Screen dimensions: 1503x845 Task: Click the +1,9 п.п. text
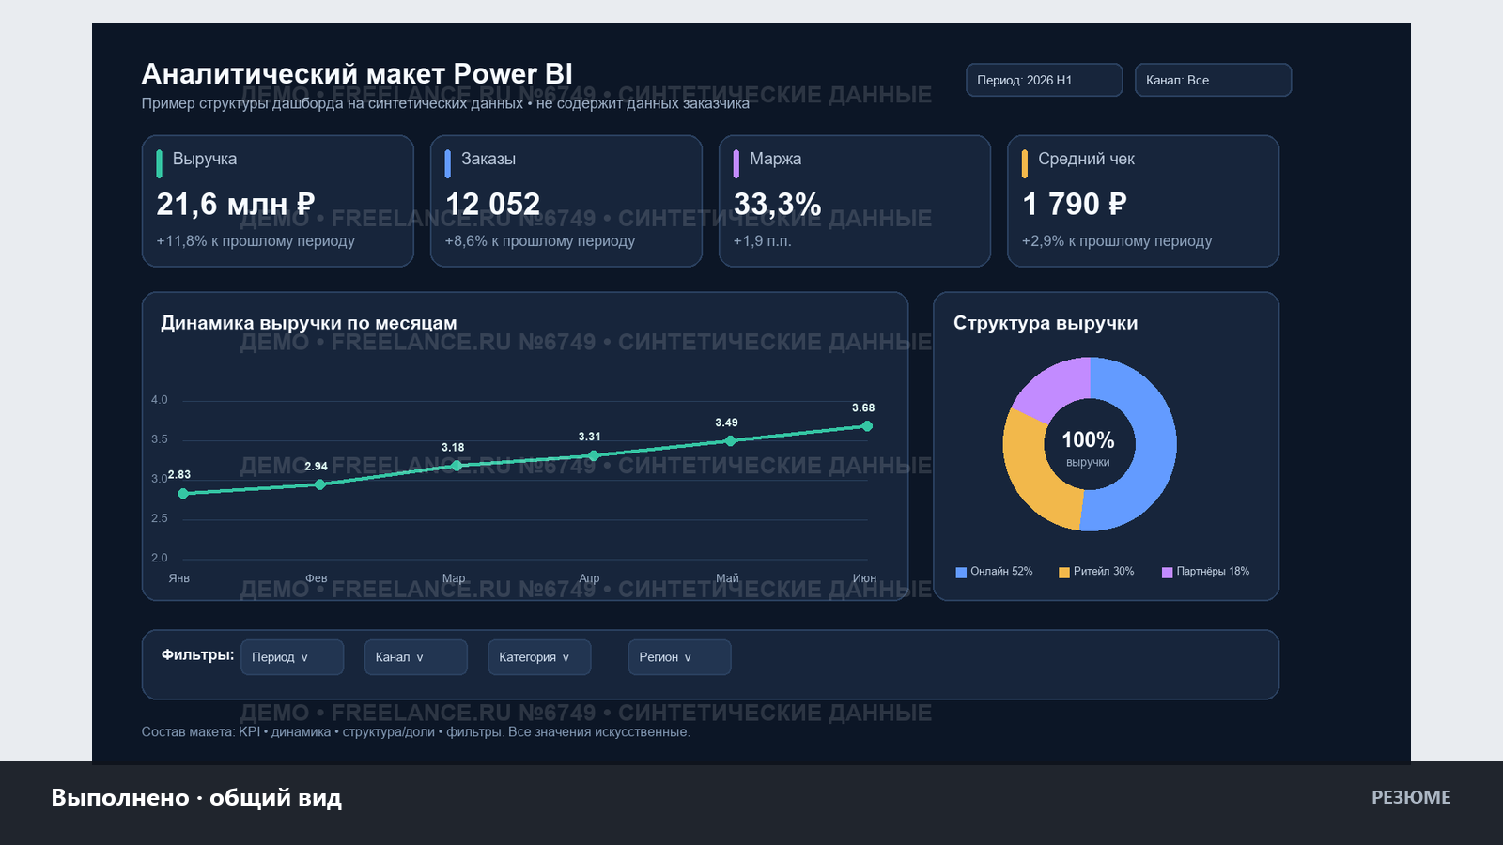pos(763,241)
